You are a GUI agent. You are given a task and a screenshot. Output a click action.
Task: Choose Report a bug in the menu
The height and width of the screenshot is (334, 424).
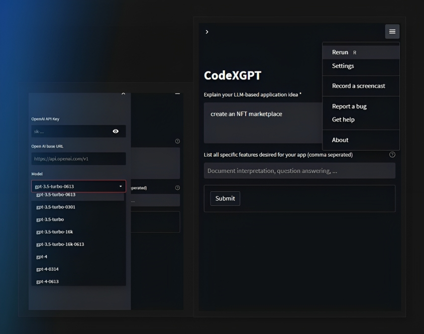pyautogui.click(x=361, y=106)
